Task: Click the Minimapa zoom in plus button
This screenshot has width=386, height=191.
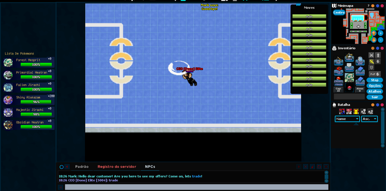Action: pyautogui.click(x=381, y=33)
